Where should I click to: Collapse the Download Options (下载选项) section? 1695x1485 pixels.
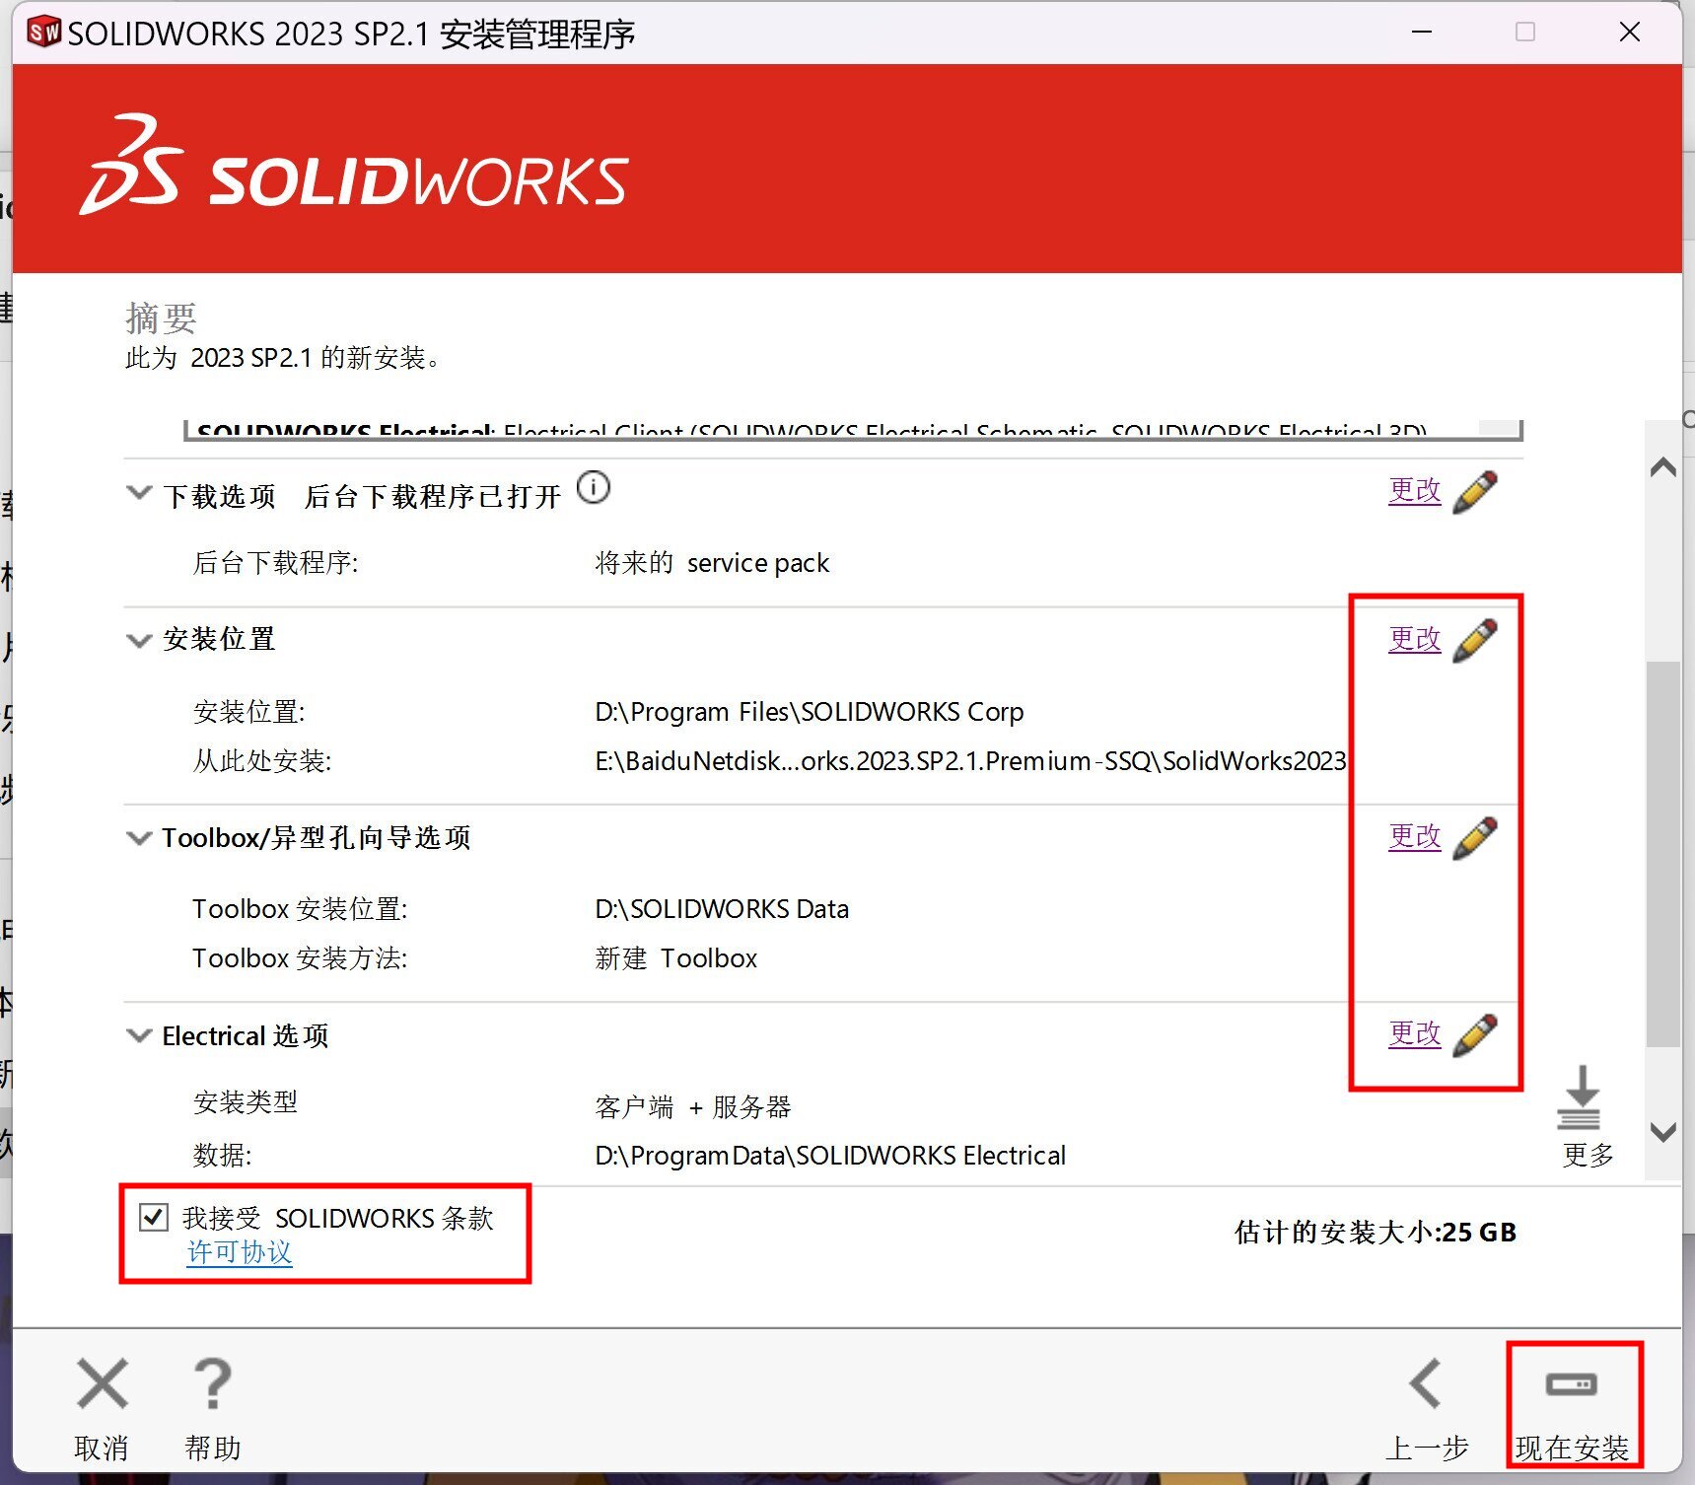[139, 492]
